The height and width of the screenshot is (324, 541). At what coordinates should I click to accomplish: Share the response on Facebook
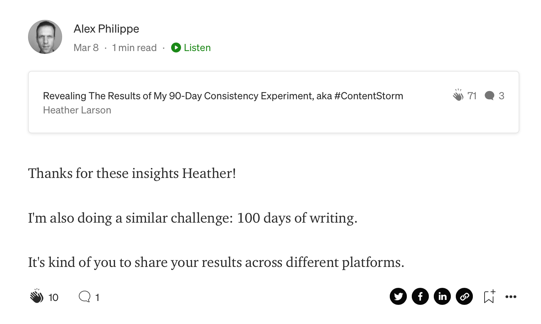pyautogui.click(x=420, y=296)
